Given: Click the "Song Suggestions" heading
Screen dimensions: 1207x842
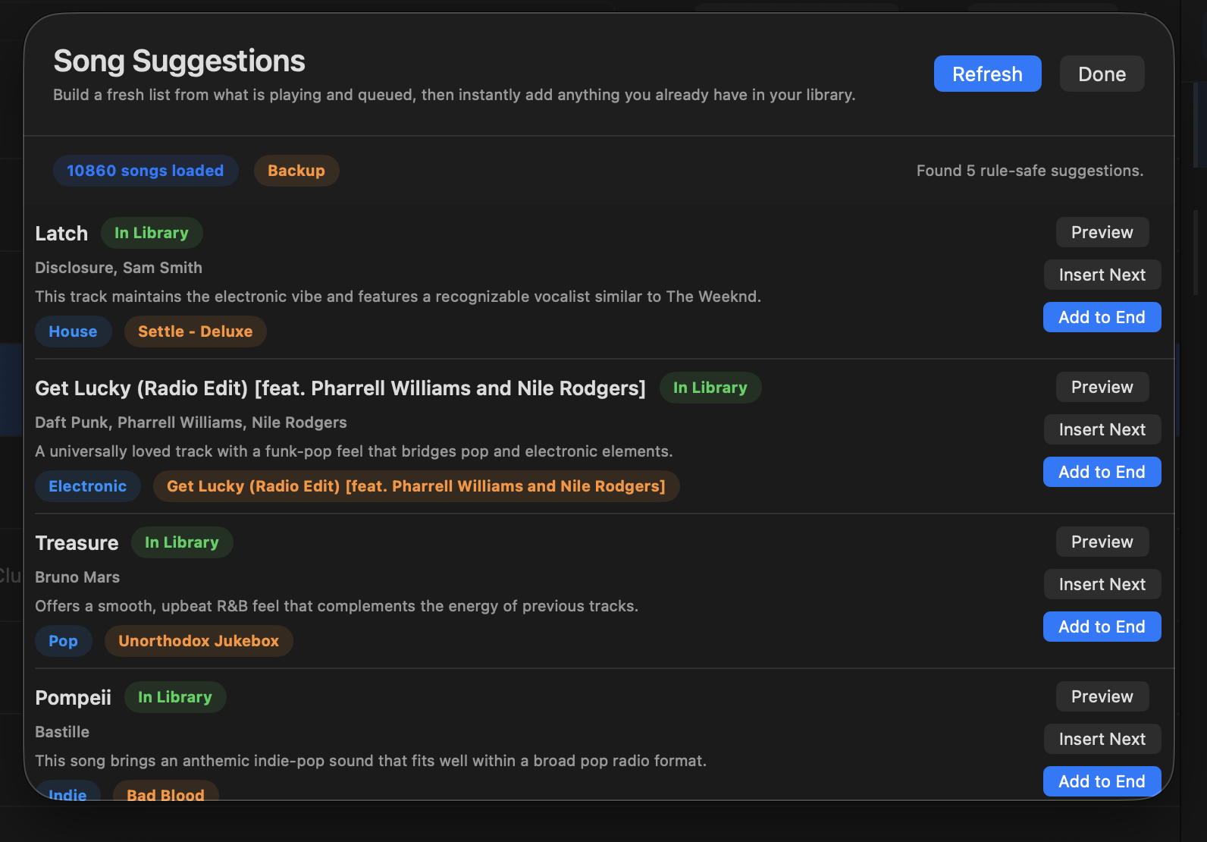Looking at the screenshot, I should tap(179, 61).
